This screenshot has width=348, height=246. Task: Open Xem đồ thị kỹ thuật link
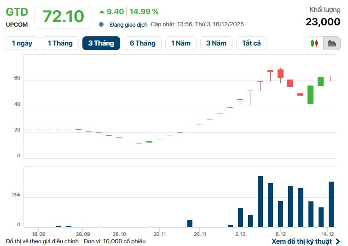click(302, 241)
